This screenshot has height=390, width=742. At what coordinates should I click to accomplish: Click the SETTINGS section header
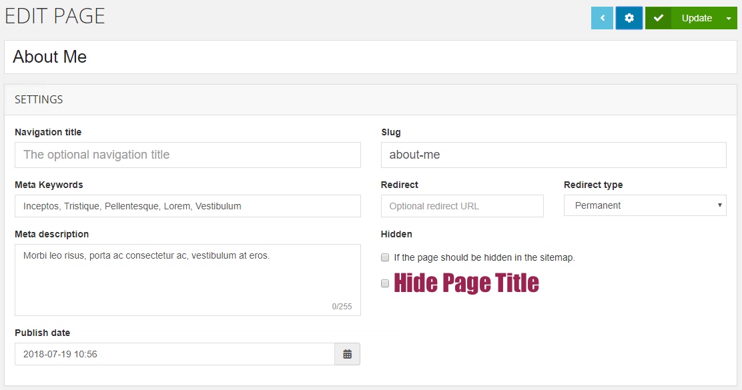39,99
